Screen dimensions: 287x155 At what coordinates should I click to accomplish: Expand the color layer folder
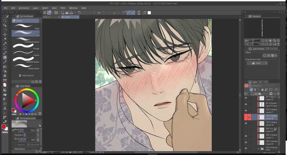tap(259, 149)
